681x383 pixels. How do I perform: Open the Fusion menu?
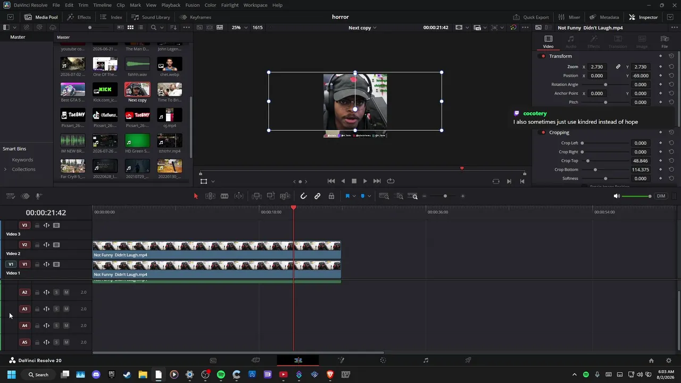coord(193,5)
